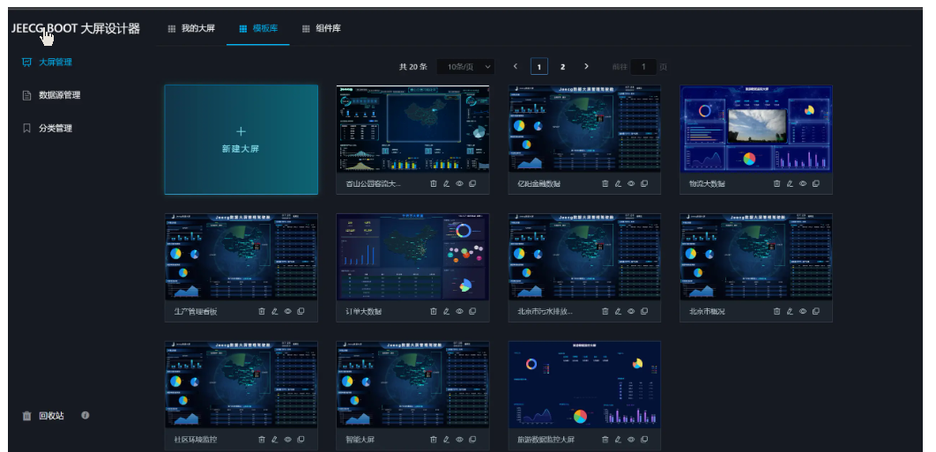Viewport: 936px width, 452px height.
Task: Copy the 亿阳金融数据 template
Action: coord(644,184)
